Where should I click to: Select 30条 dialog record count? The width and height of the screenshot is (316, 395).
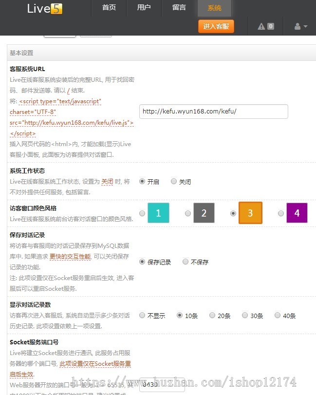coord(245,315)
